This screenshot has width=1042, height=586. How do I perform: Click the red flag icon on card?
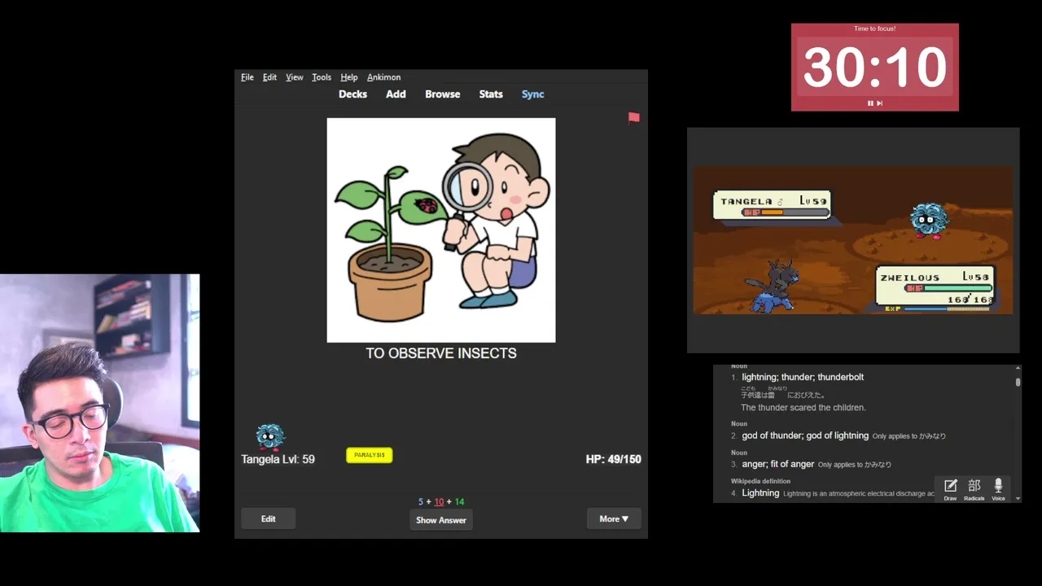point(633,118)
